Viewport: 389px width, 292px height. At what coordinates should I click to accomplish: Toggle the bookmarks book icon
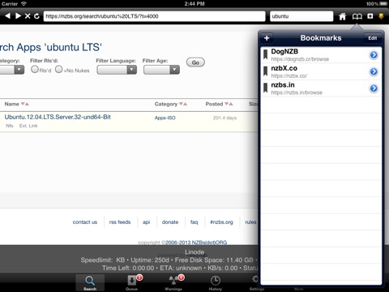click(357, 16)
